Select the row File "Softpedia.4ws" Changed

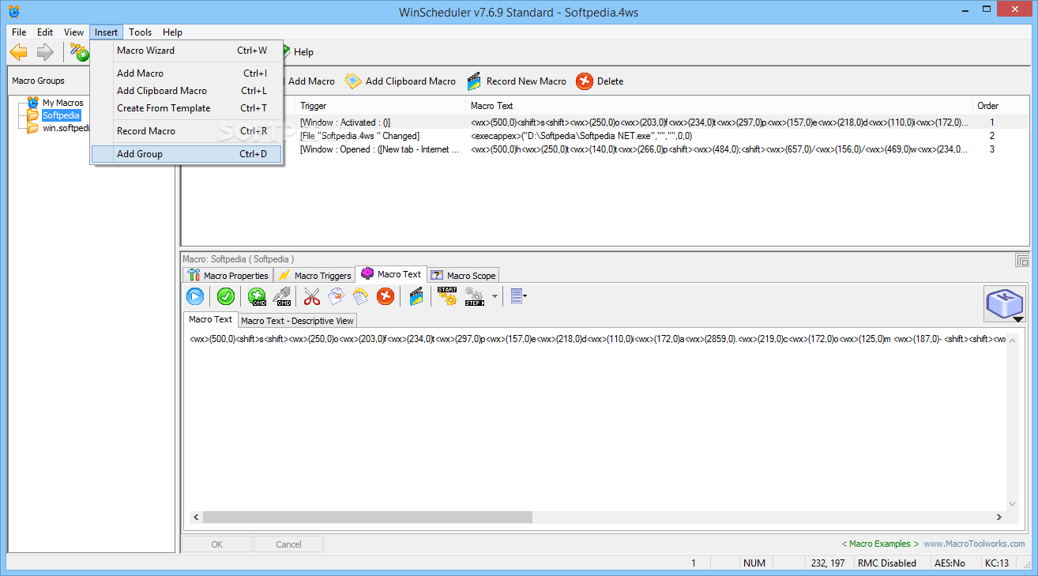[x=606, y=136]
